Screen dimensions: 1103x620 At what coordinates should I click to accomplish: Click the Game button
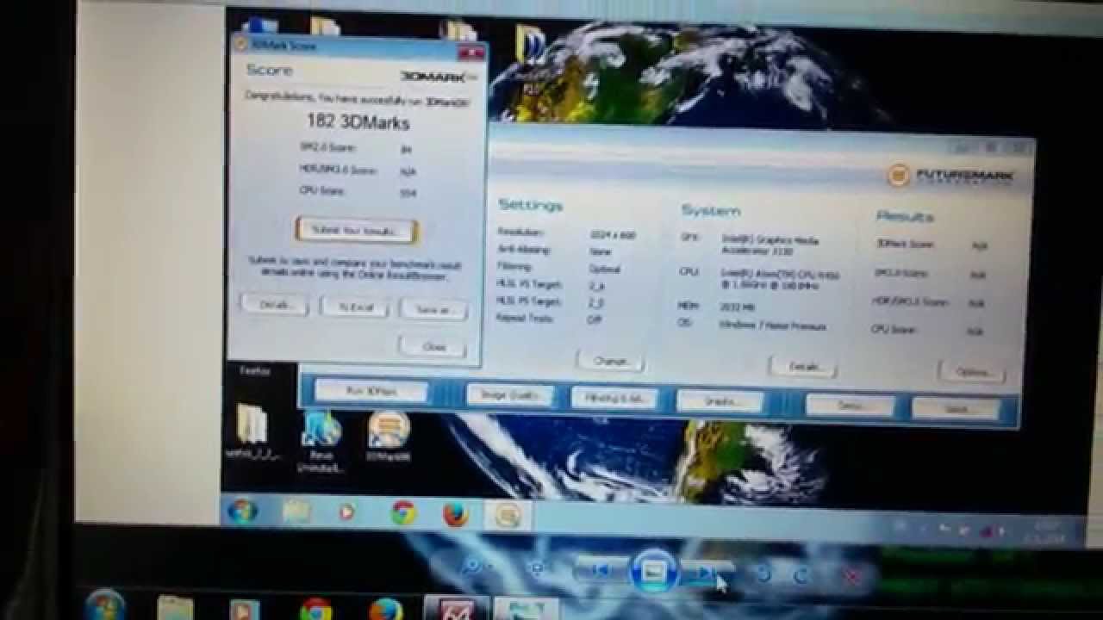[956, 409]
